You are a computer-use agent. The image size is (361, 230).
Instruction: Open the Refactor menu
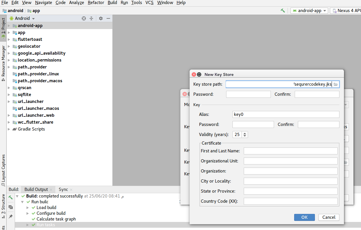96,3
